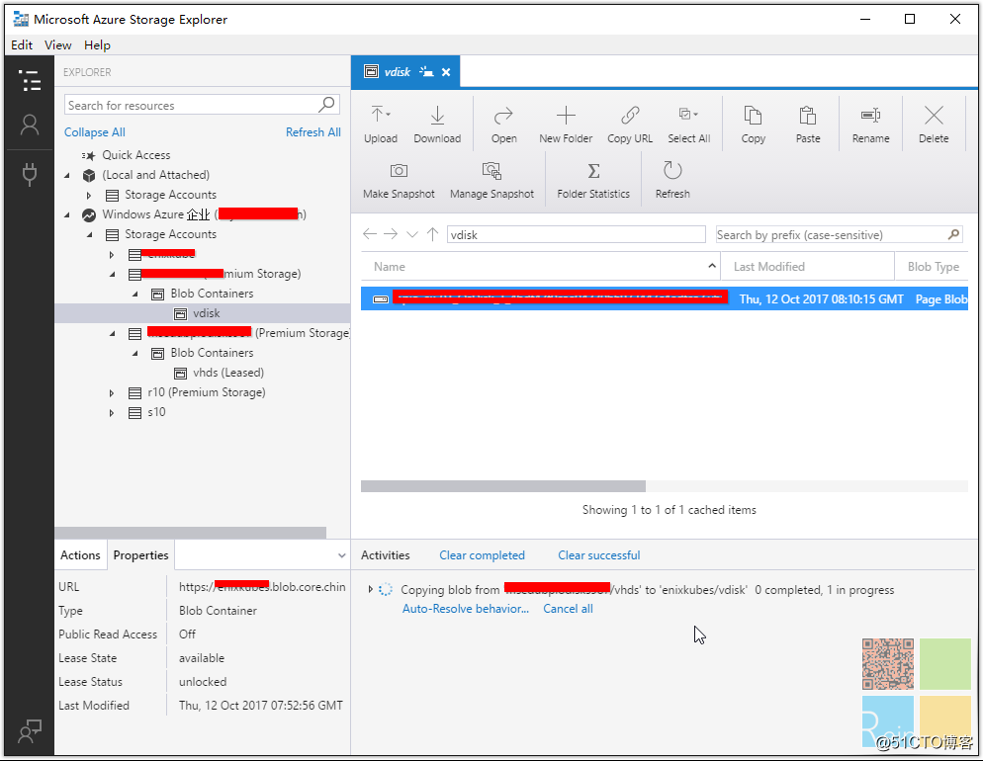Click the Public Read Access property value Off
Screen dimensions: 983x761
[187, 634]
